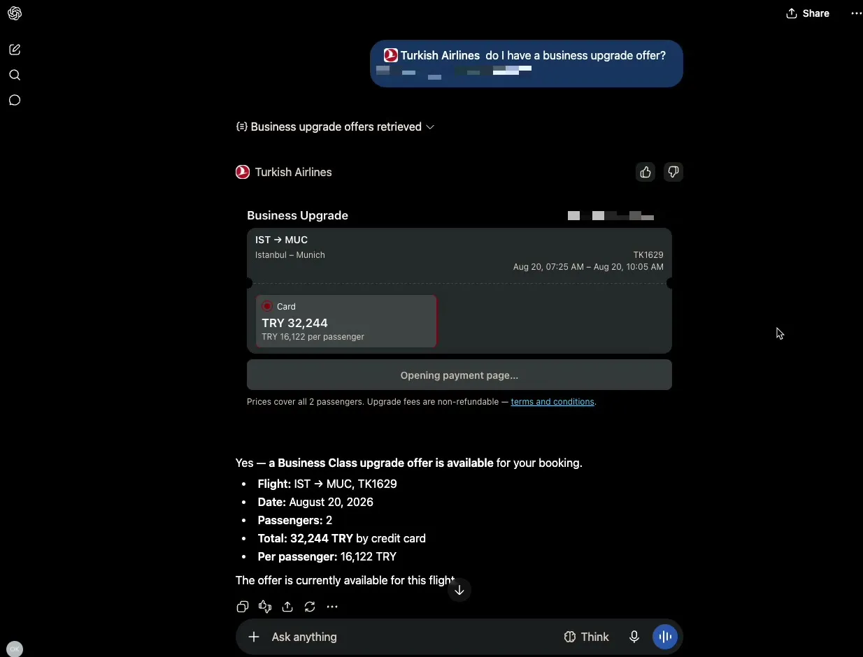Click the Business Upgrade card title

tap(297, 215)
